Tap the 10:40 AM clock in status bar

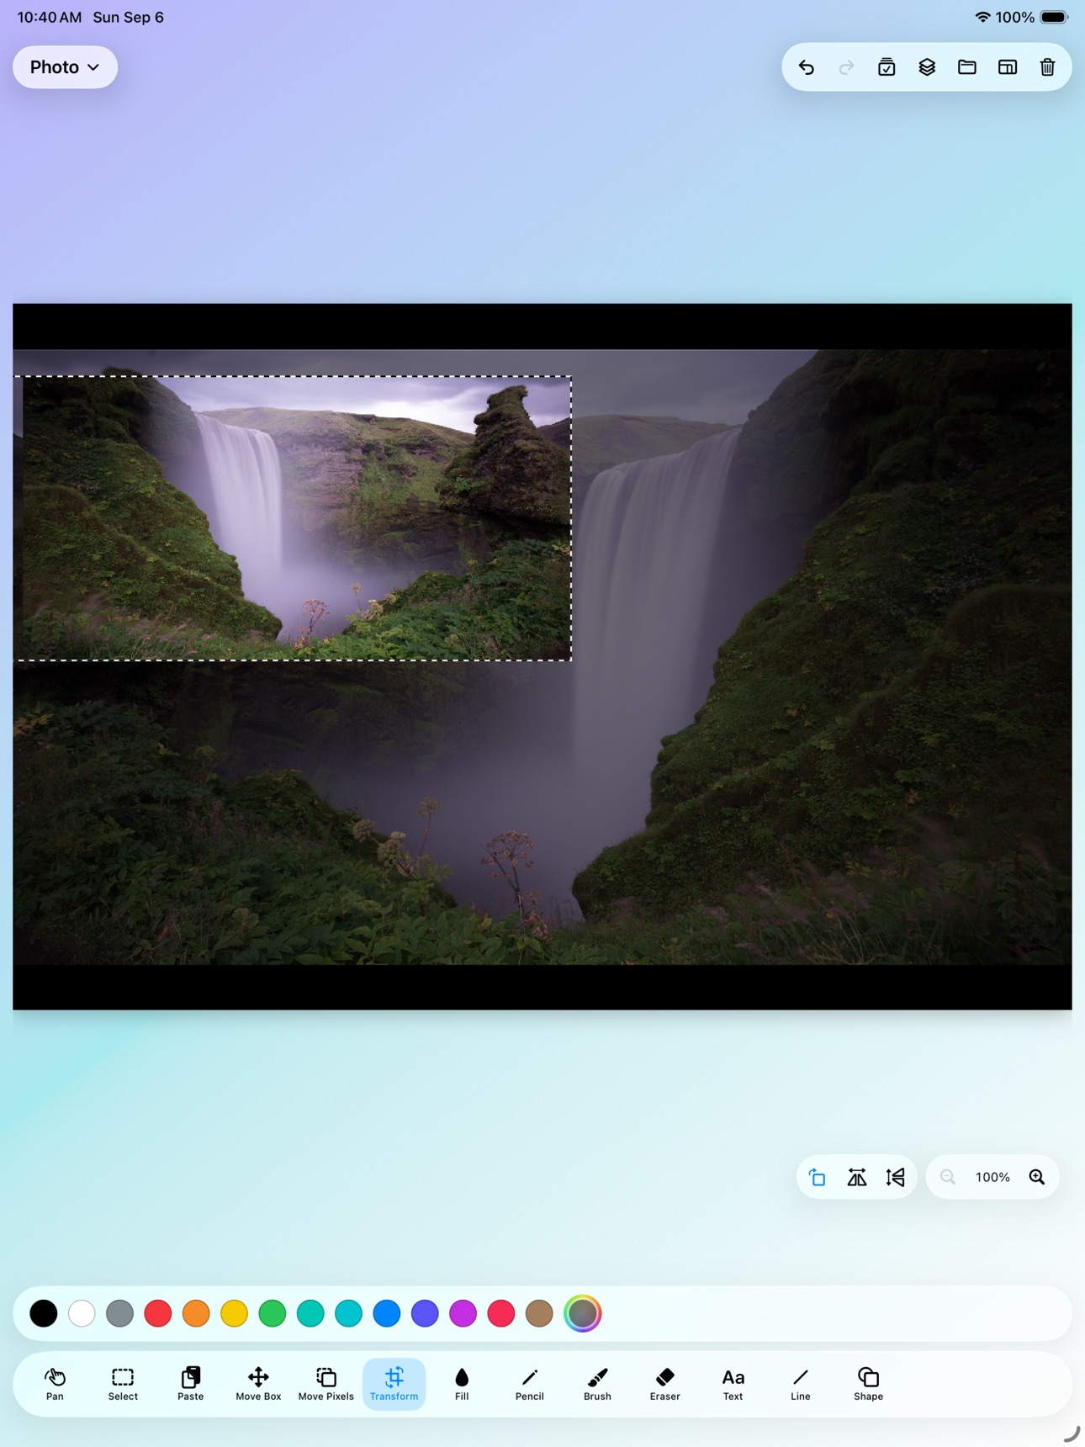50,17
